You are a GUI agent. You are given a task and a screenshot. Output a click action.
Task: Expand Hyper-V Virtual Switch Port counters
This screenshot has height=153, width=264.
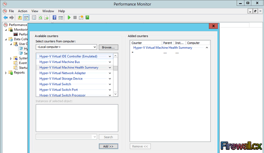[x=110, y=90]
